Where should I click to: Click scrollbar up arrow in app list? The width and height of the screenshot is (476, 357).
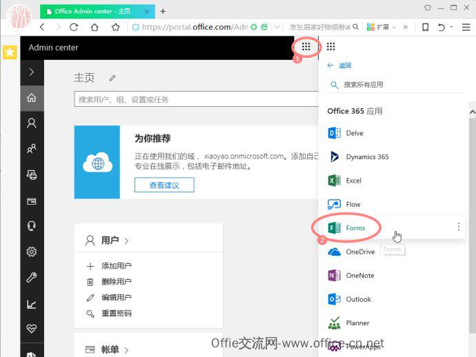point(473,112)
